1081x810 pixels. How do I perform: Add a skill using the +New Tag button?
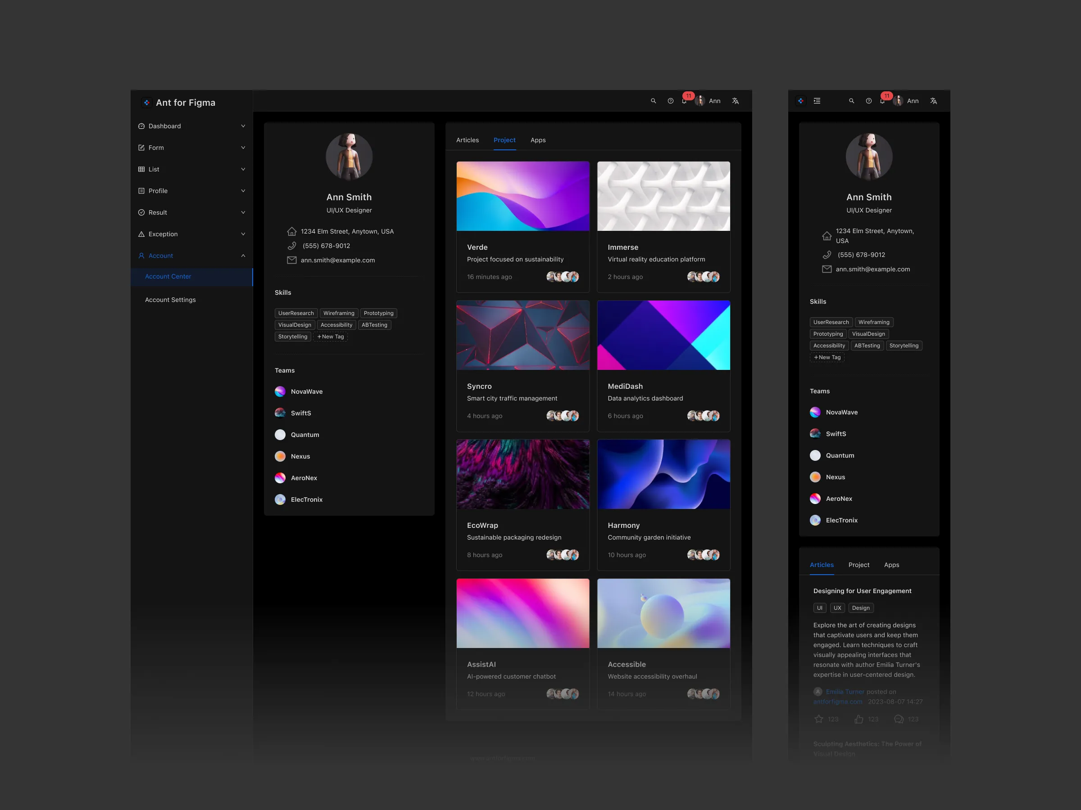pos(330,337)
